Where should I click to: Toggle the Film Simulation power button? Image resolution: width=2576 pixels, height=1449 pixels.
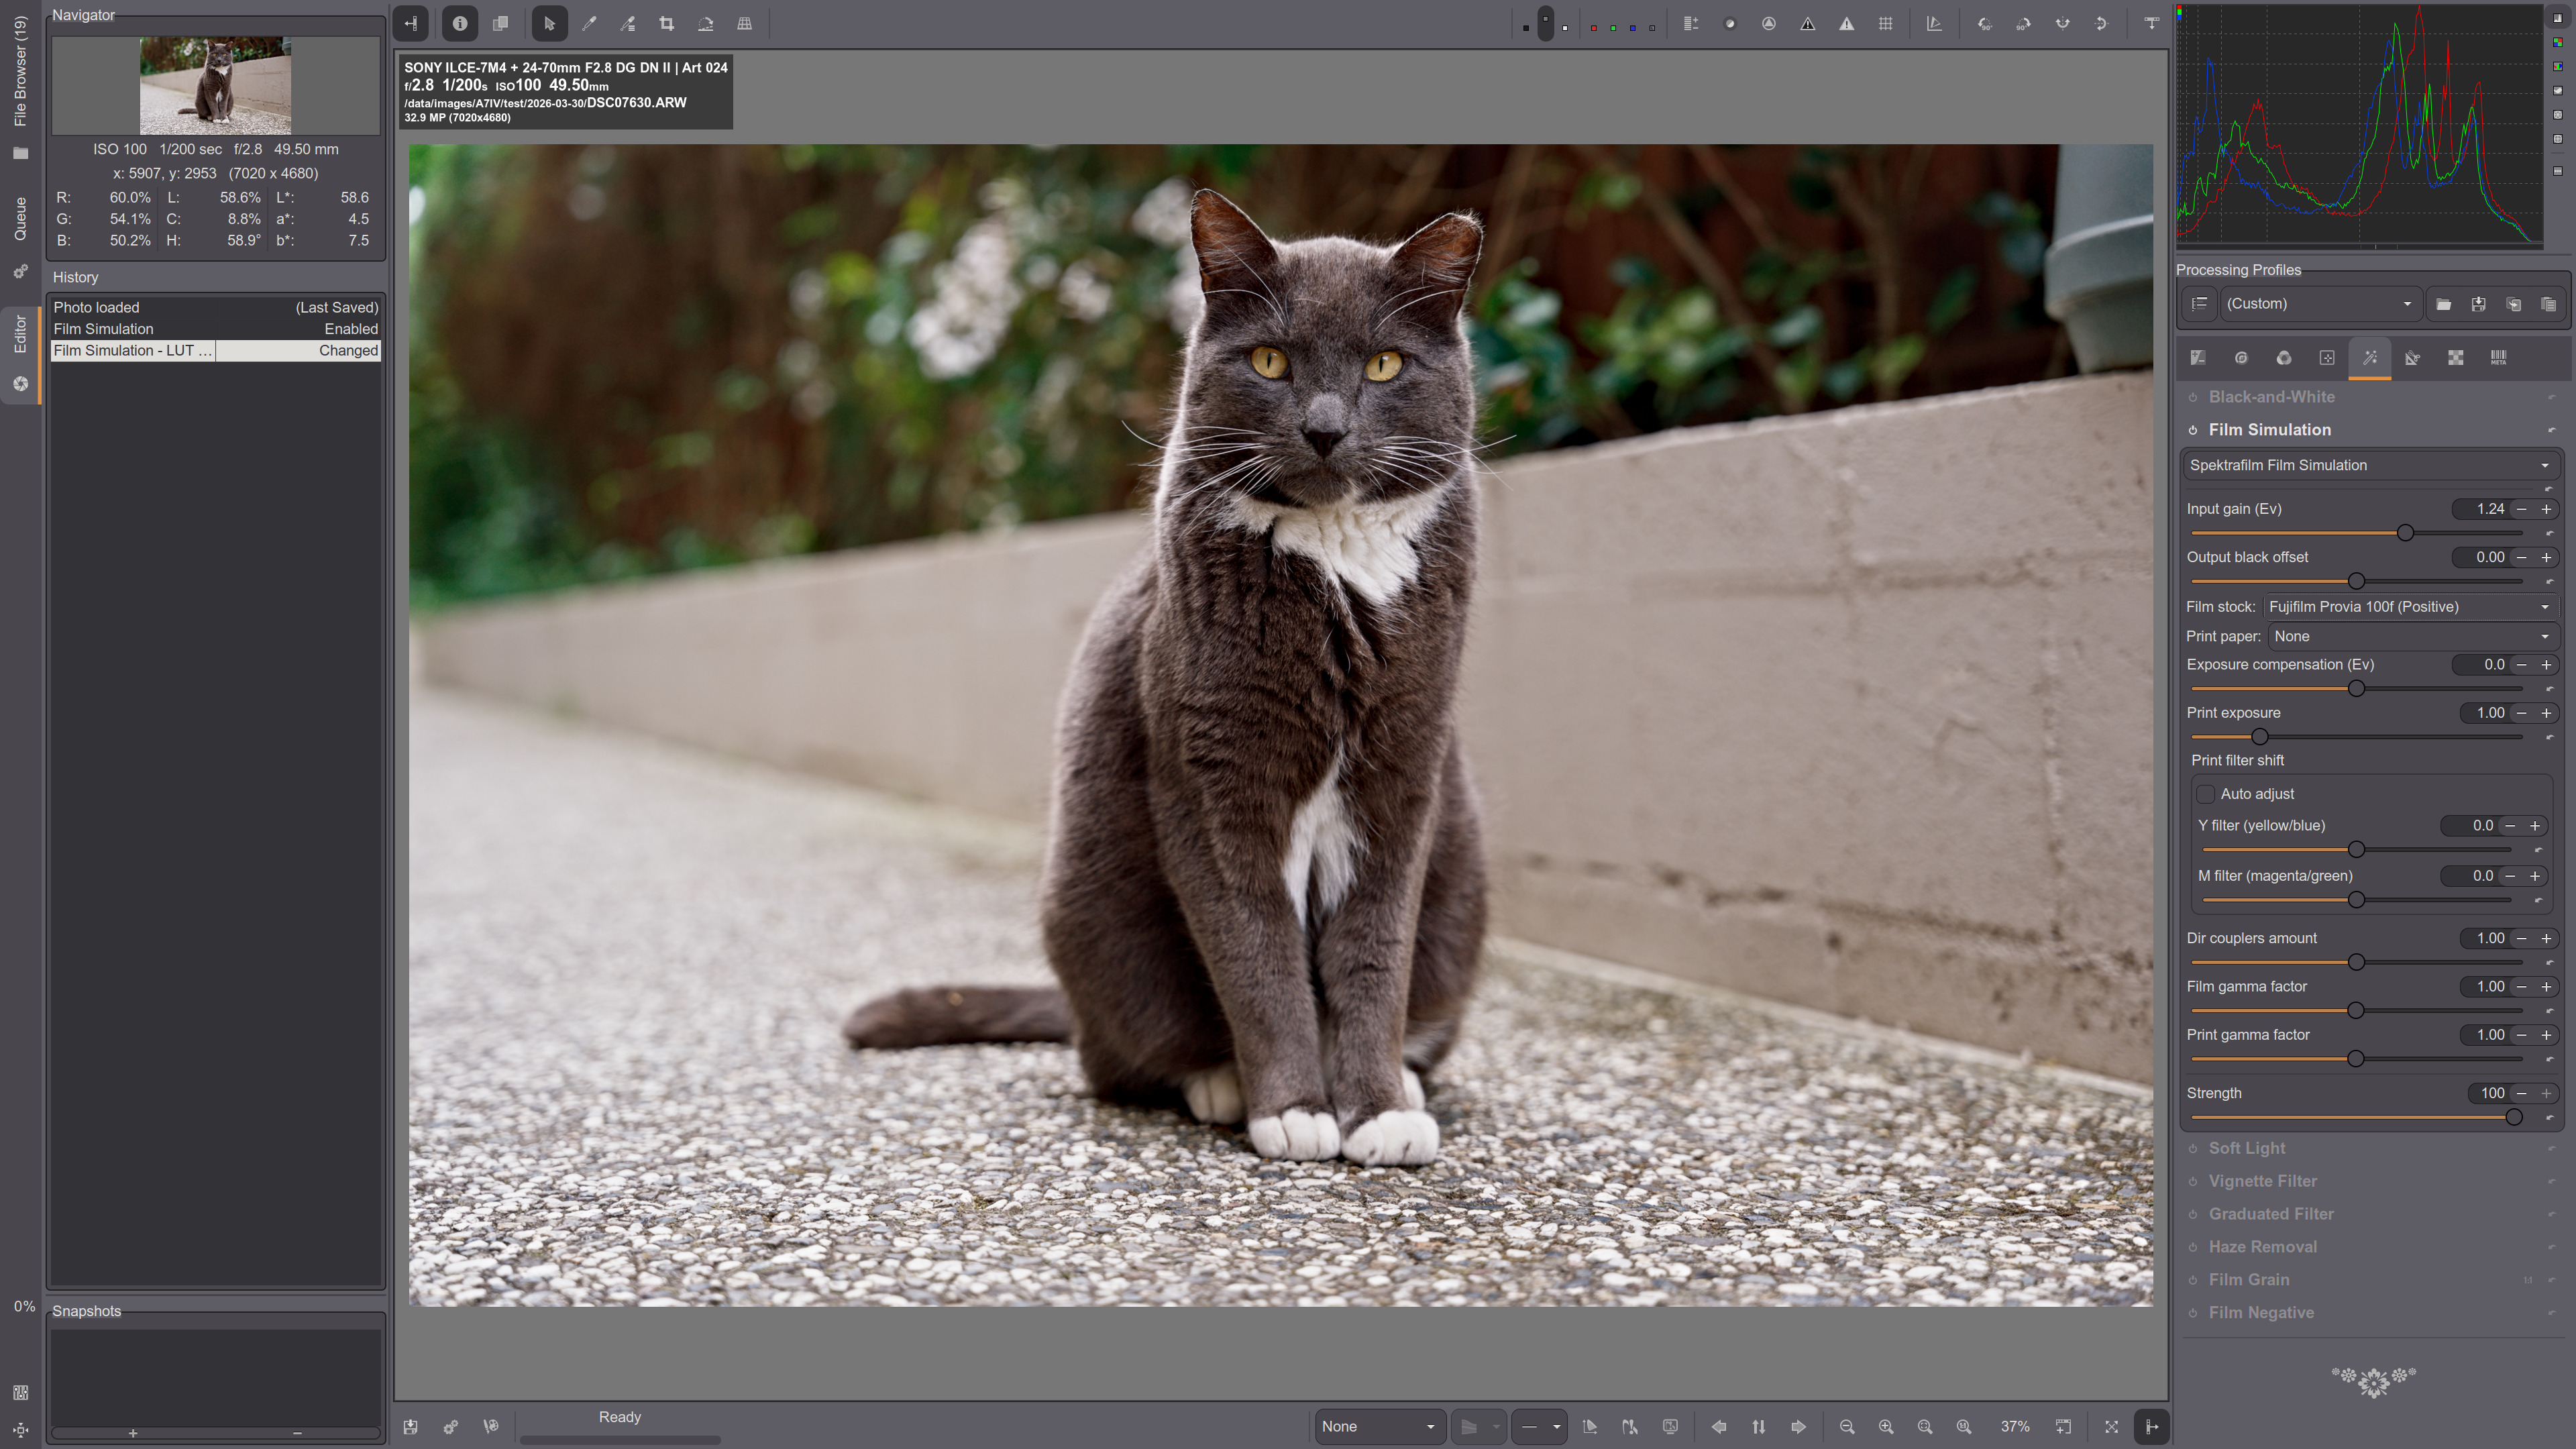[2193, 430]
